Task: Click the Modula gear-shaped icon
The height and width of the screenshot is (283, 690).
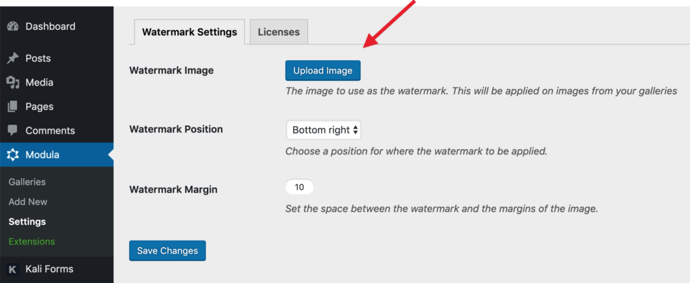Action: click(13, 155)
